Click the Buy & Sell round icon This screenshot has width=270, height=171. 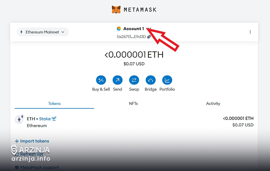click(x=101, y=80)
